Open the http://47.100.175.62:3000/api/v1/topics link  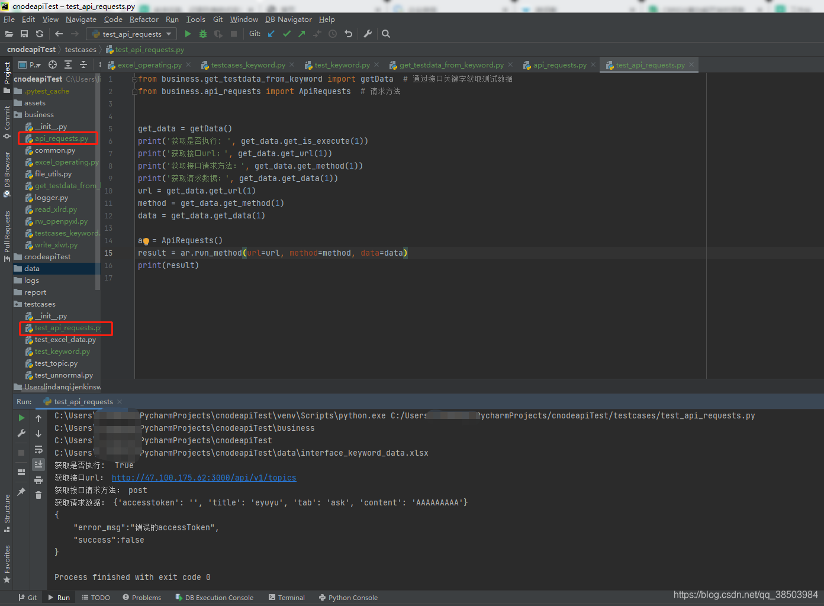coord(204,478)
